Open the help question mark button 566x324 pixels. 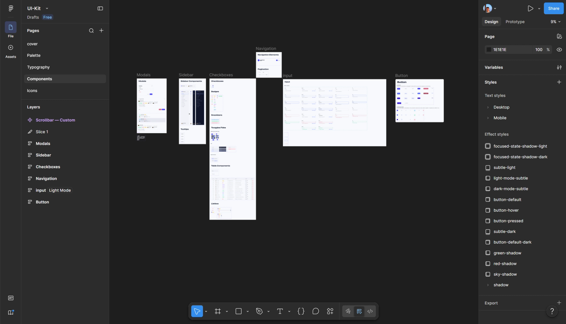click(x=552, y=311)
